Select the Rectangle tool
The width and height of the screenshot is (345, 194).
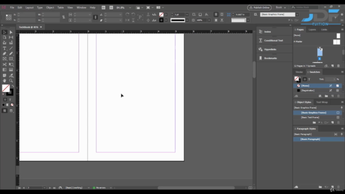11,59
